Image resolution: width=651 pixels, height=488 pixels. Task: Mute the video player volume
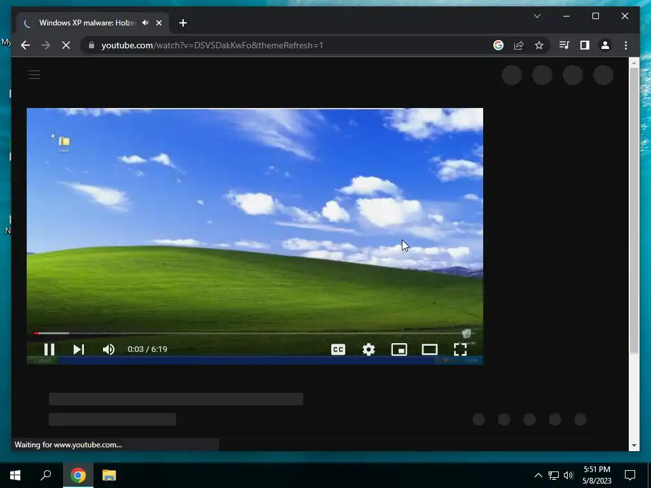[x=108, y=349]
